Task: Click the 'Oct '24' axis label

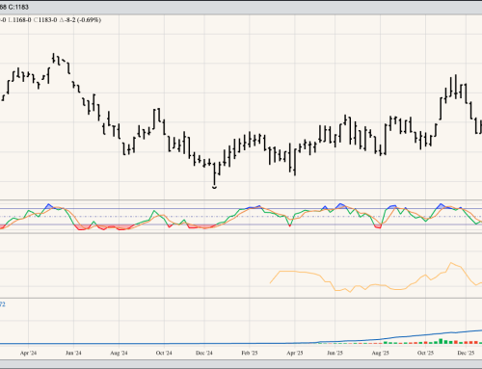Action: (164, 353)
